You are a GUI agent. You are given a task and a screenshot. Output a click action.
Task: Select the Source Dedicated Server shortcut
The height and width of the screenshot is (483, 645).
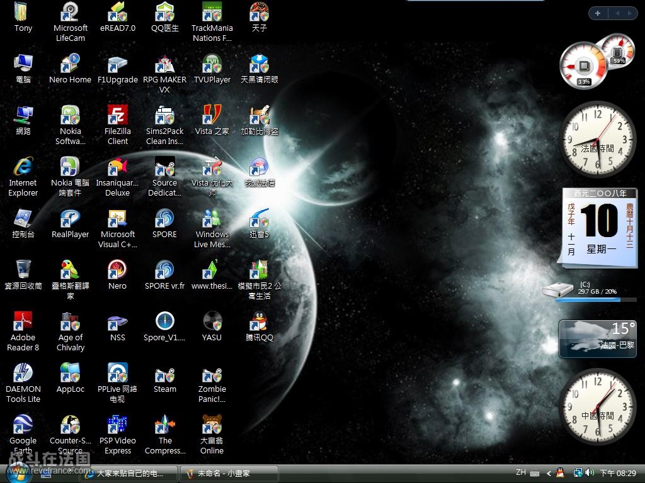(x=164, y=166)
